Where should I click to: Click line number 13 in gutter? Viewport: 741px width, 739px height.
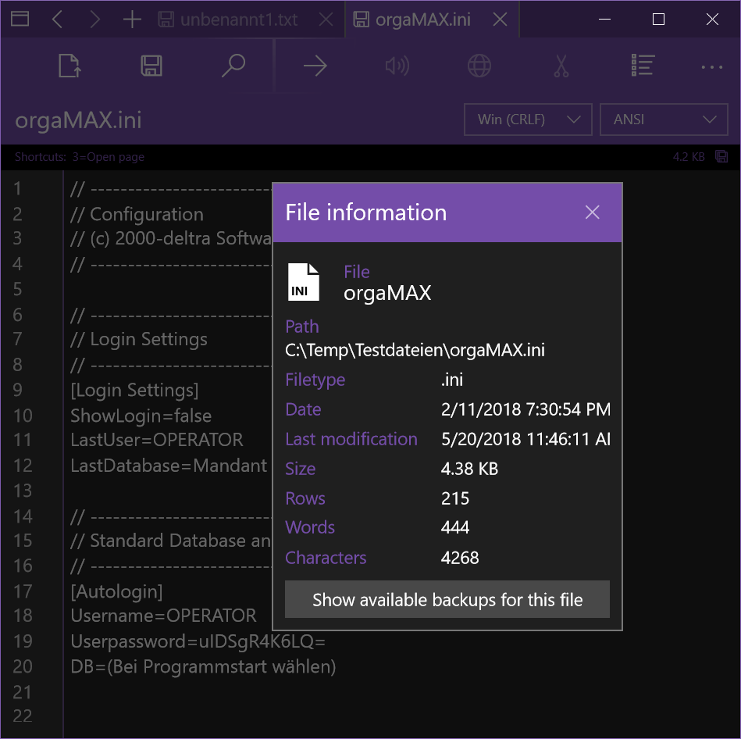pyautogui.click(x=23, y=491)
